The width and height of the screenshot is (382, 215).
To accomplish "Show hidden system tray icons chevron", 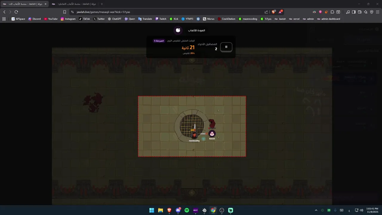I will (x=316, y=210).
